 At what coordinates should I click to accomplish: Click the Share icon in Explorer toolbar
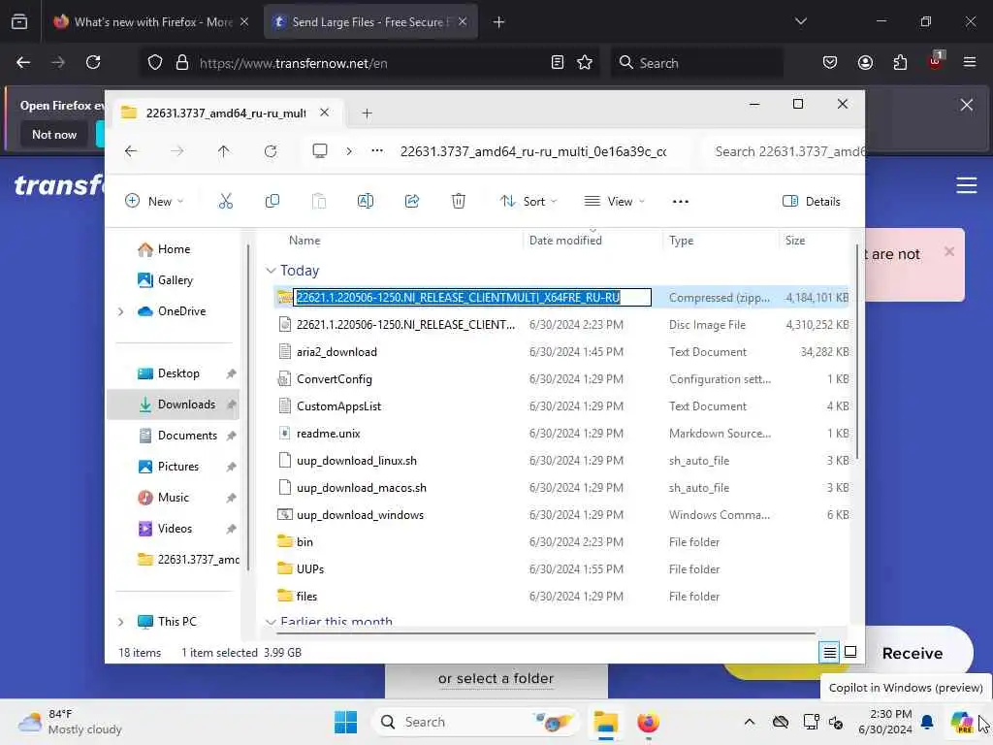point(411,202)
